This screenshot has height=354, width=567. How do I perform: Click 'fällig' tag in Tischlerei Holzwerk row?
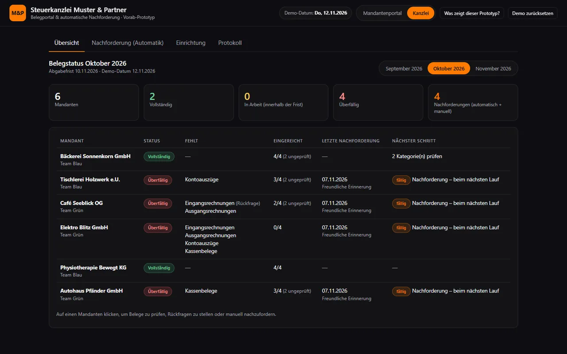click(401, 180)
